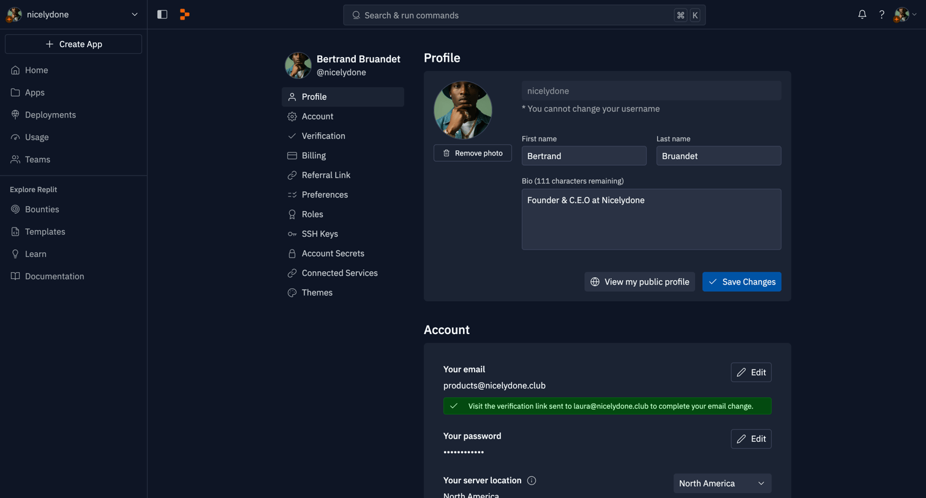Open notifications bell icon
The image size is (926, 498).
click(x=862, y=15)
